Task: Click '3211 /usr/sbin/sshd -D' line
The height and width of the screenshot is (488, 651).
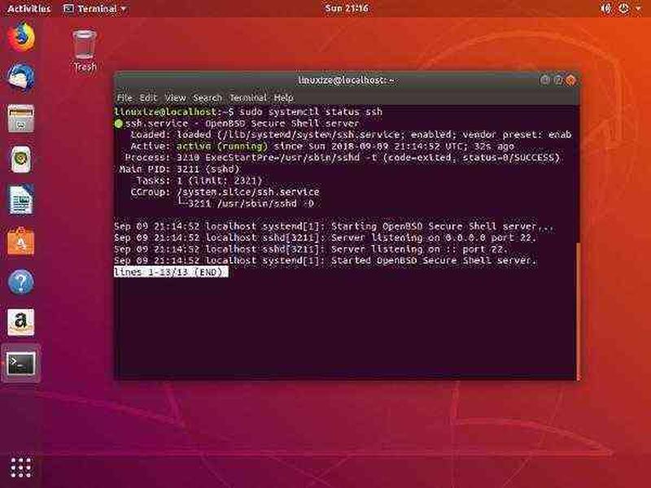Action: (246, 204)
